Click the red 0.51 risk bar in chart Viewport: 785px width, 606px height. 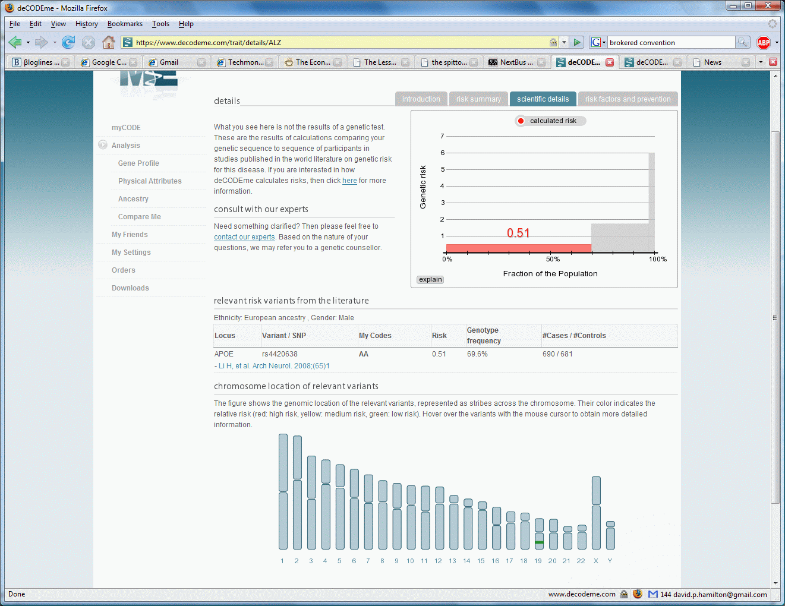click(519, 248)
